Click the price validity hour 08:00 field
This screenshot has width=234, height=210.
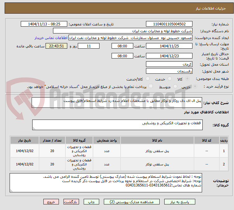[x=122, y=56]
